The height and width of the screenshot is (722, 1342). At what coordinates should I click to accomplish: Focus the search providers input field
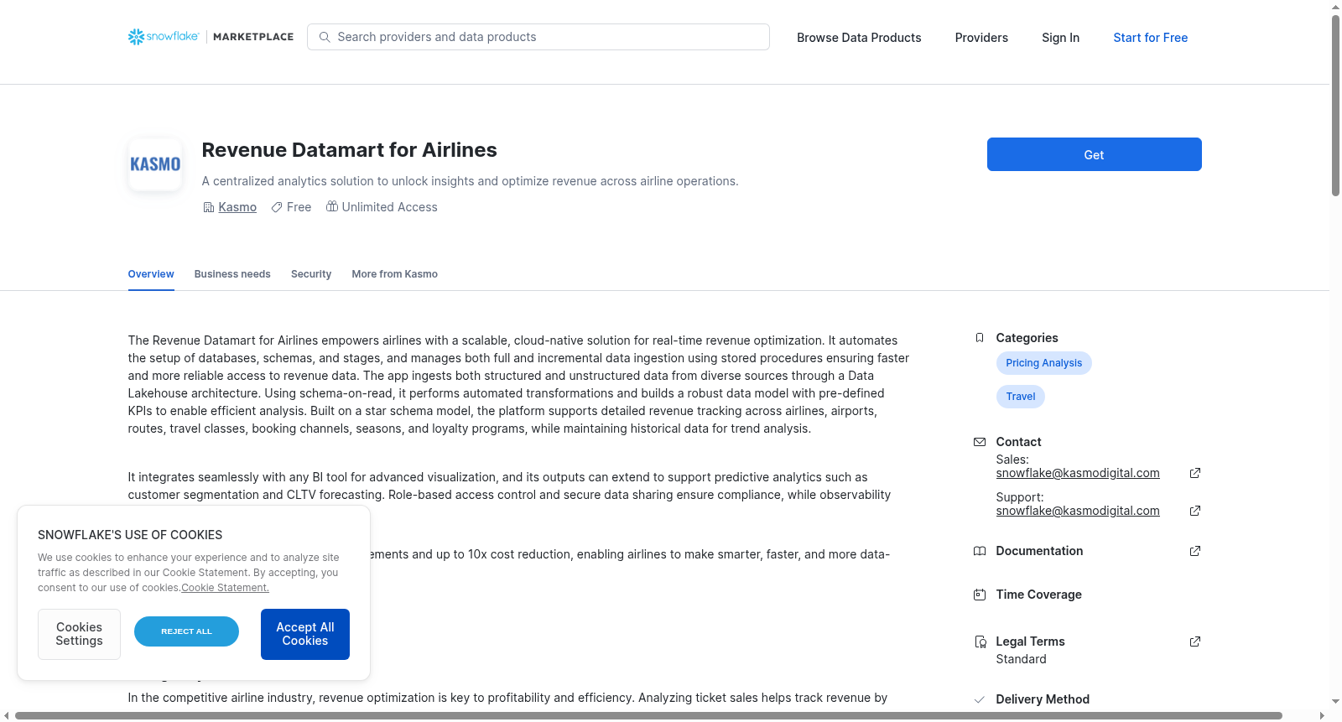point(538,37)
